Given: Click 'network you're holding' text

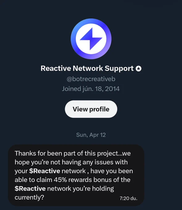Looking at the screenshot, I should [81, 189].
